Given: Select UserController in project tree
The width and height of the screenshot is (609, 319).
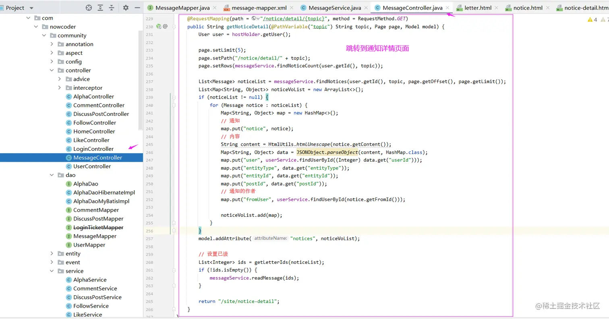Looking at the screenshot, I should pos(92,166).
